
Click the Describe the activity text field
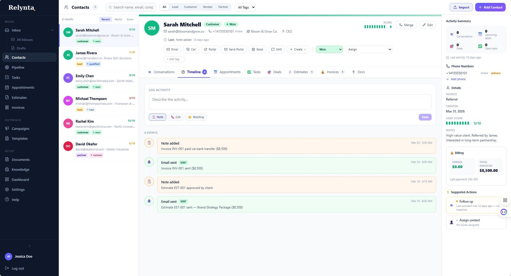(x=290, y=102)
